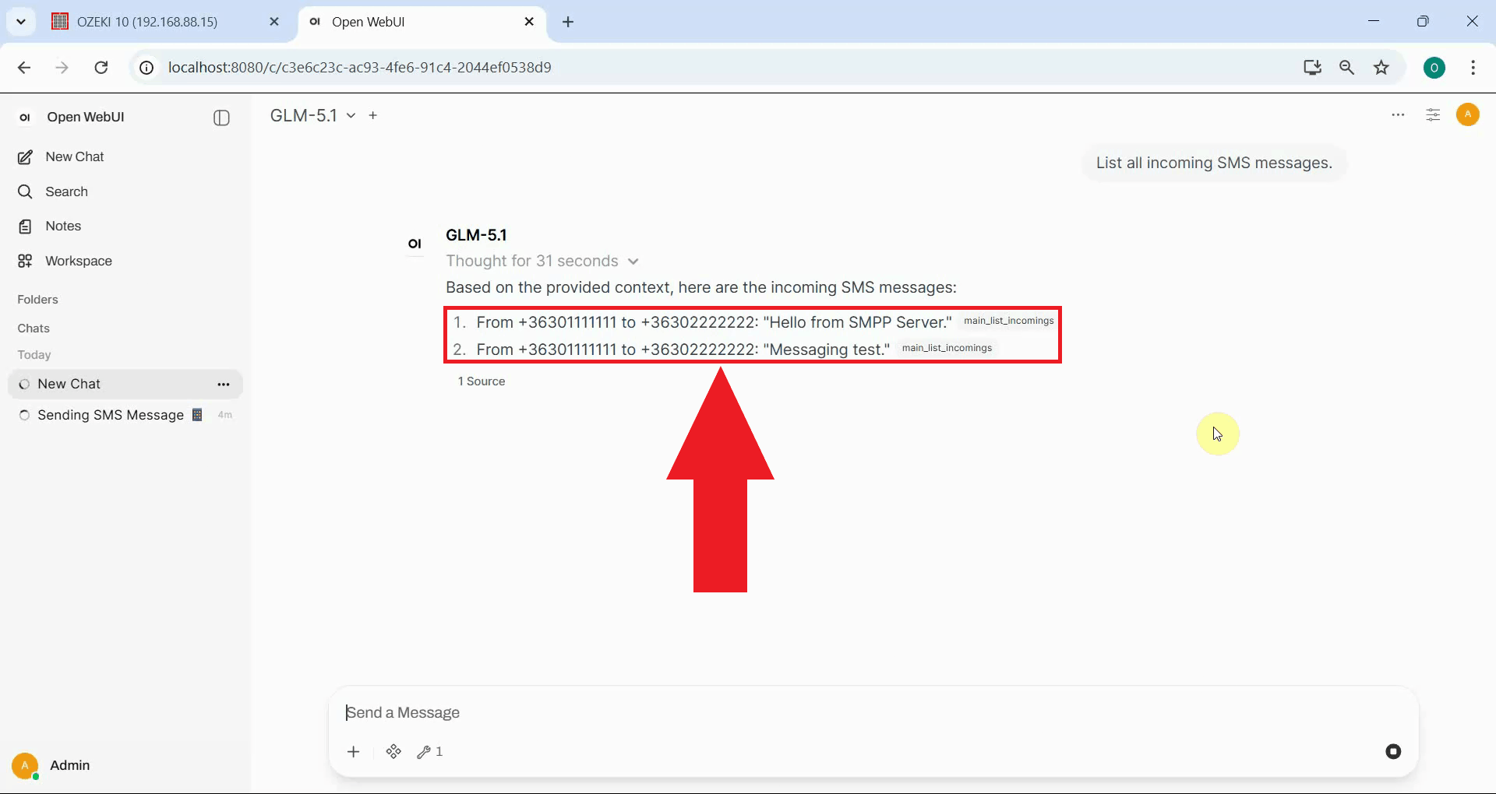The width and height of the screenshot is (1496, 794).
Task: Click the building icon beside Sending SMS Message
Action: coord(197,415)
